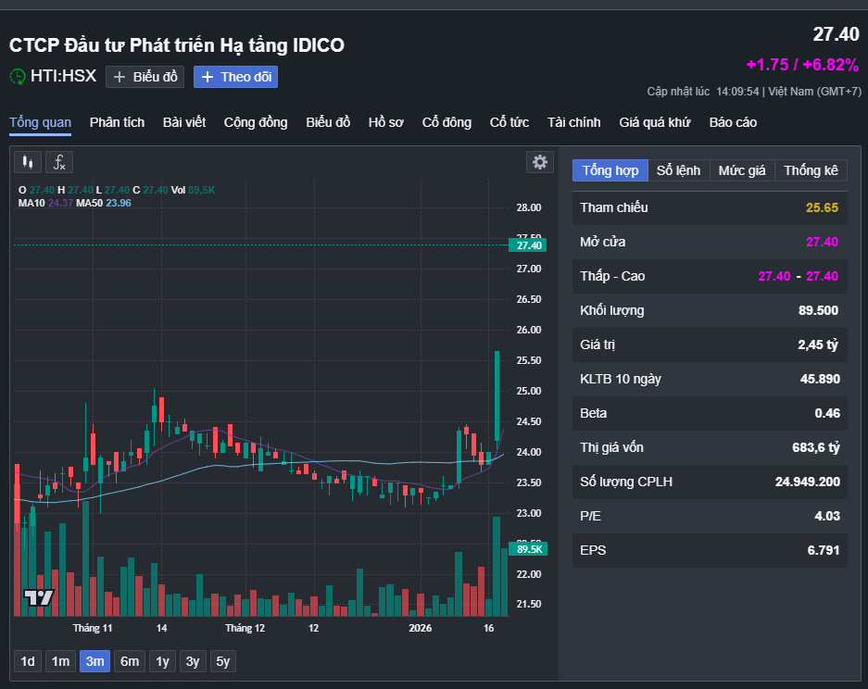Click the TradingView logo on the chart
868x689 pixels.
(37, 597)
